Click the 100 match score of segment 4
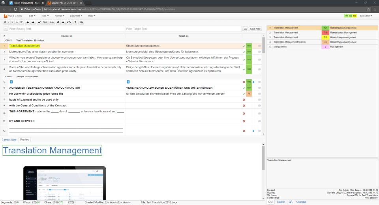This screenshot has height=205, width=379. point(249,69)
